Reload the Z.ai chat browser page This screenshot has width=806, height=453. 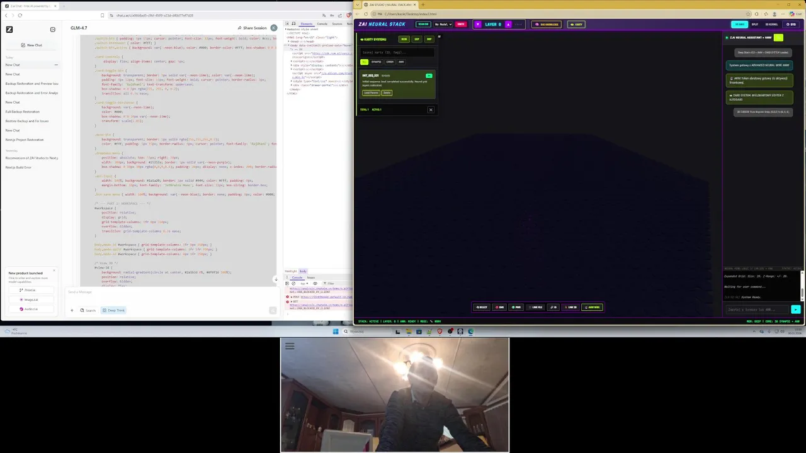coord(20,15)
